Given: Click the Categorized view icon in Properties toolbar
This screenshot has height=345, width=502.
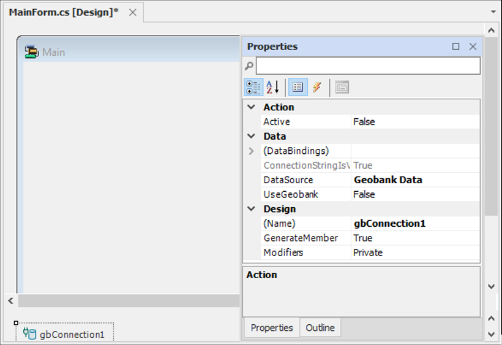Looking at the screenshot, I should (253, 88).
